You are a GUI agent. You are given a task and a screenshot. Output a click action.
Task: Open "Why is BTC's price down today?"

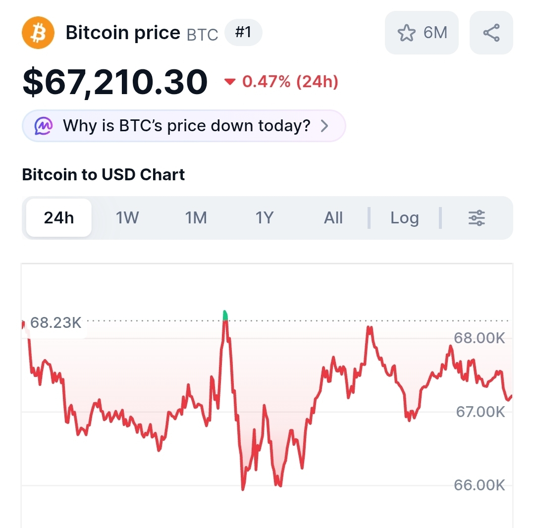[186, 126]
